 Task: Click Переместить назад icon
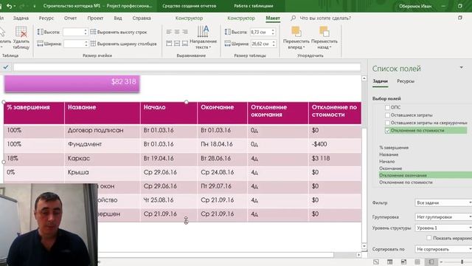[x=324, y=31]
